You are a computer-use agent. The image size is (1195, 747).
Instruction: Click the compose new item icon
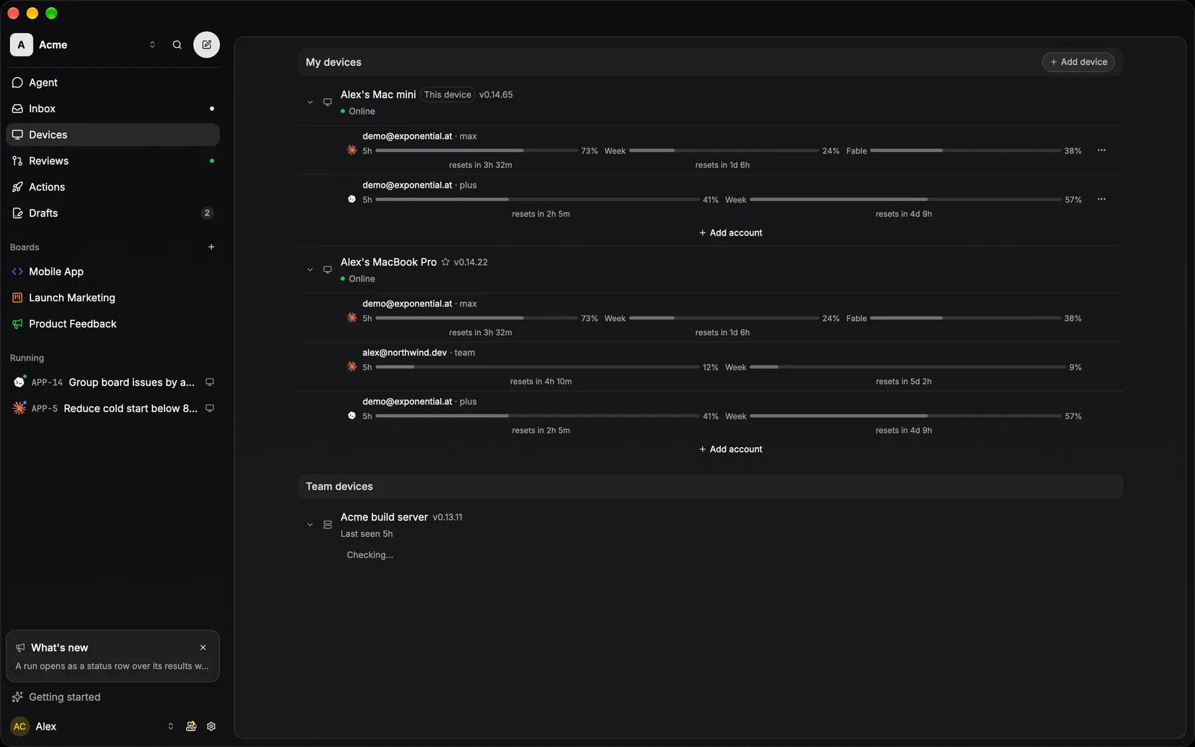(x=206, y=45)
